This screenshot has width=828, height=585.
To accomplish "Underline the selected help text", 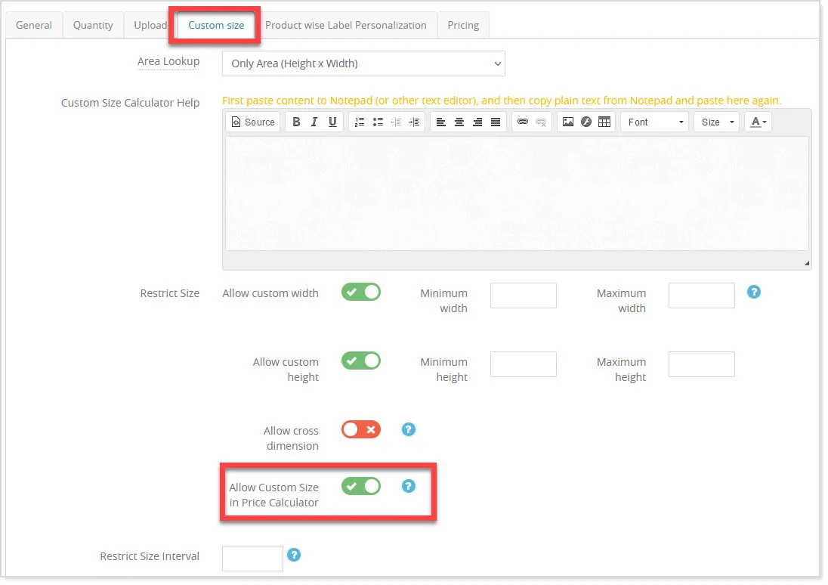I will point(332,122).
